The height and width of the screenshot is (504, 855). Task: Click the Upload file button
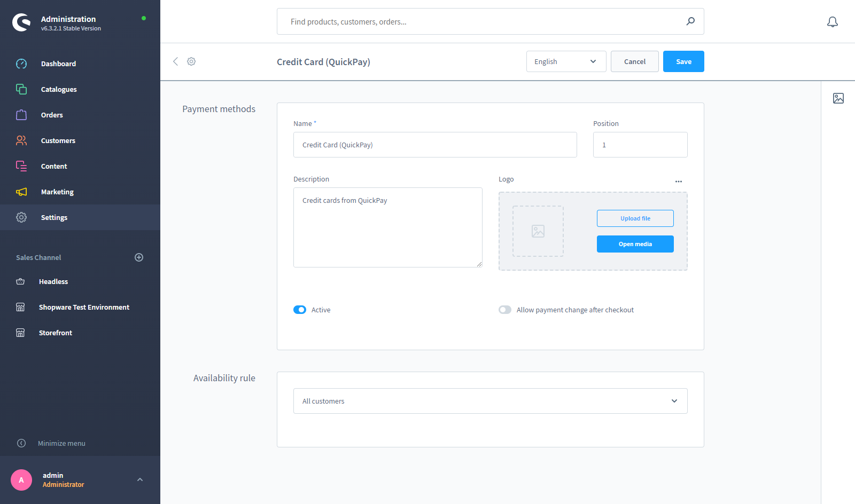tap(635, 218)
